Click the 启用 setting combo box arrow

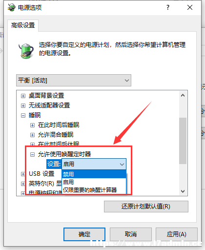point(122,164)
